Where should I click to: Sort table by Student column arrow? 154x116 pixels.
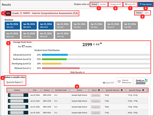pyautogui.click(x=28, y=90)
